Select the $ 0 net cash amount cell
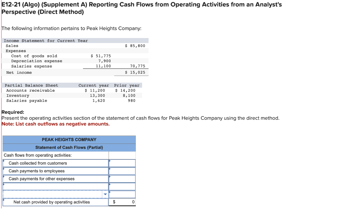Screen dimensions: 340x212 click(122, 202)
